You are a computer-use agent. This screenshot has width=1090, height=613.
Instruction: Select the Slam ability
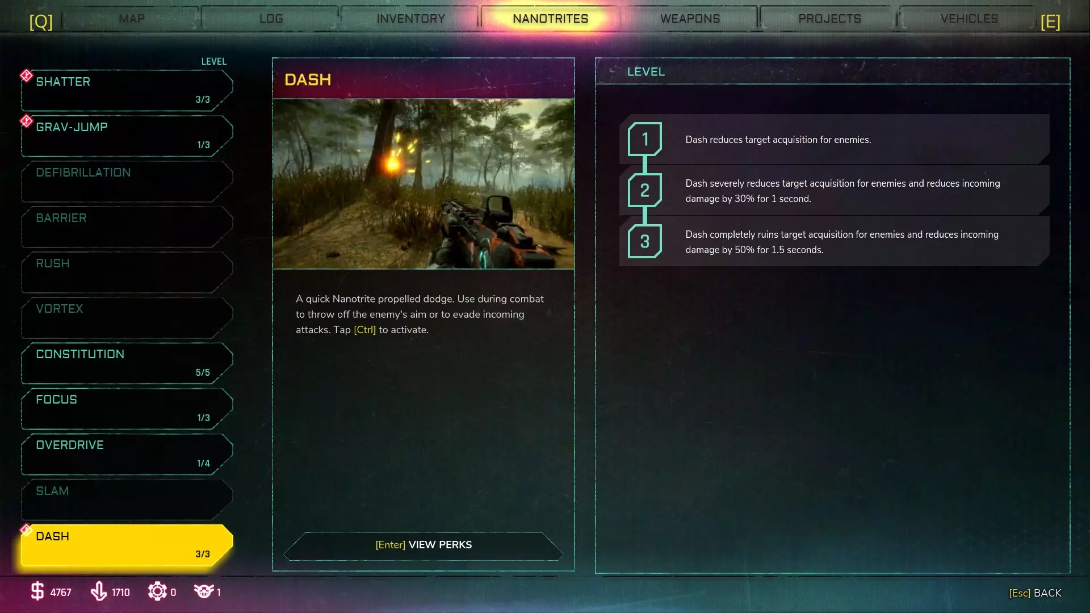(127, 499)
